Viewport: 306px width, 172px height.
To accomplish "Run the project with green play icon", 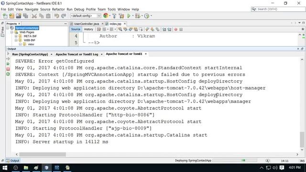I will pos(129,16).
